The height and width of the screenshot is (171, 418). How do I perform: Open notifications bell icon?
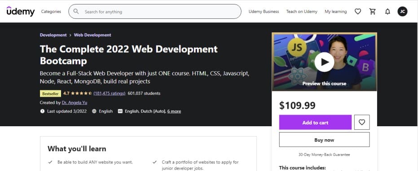point(387,12)
